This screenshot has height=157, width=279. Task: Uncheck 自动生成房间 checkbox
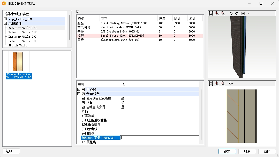coord(83,107)
